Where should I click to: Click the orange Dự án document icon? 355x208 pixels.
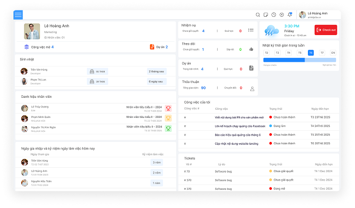(x=152, y=47)
